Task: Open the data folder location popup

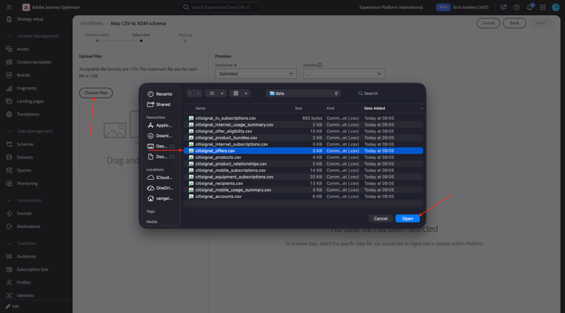Action: [304, 93]
